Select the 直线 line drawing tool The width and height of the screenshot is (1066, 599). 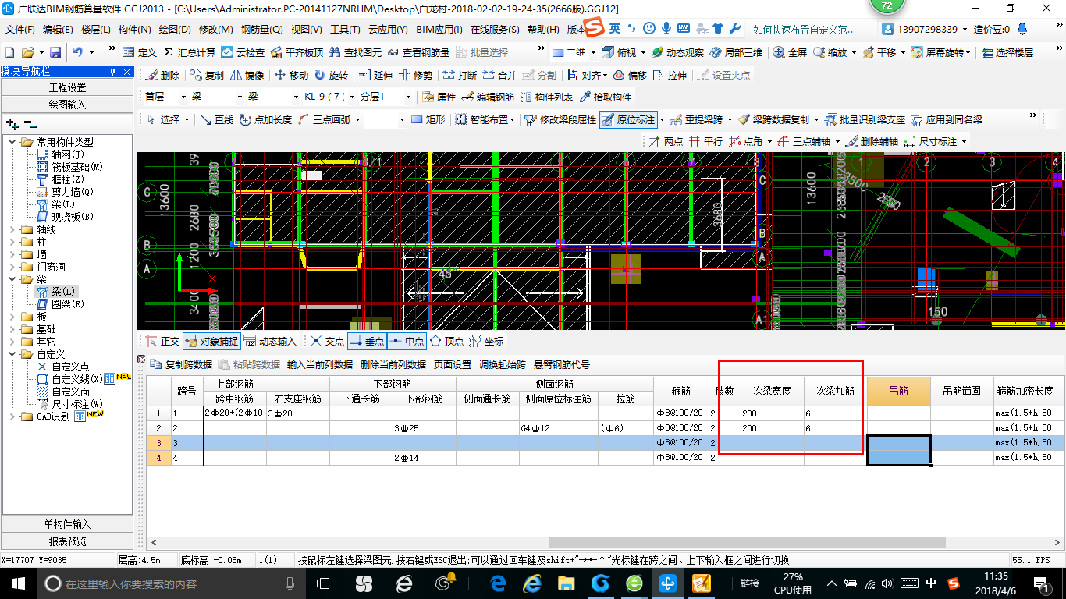point(217,120)
